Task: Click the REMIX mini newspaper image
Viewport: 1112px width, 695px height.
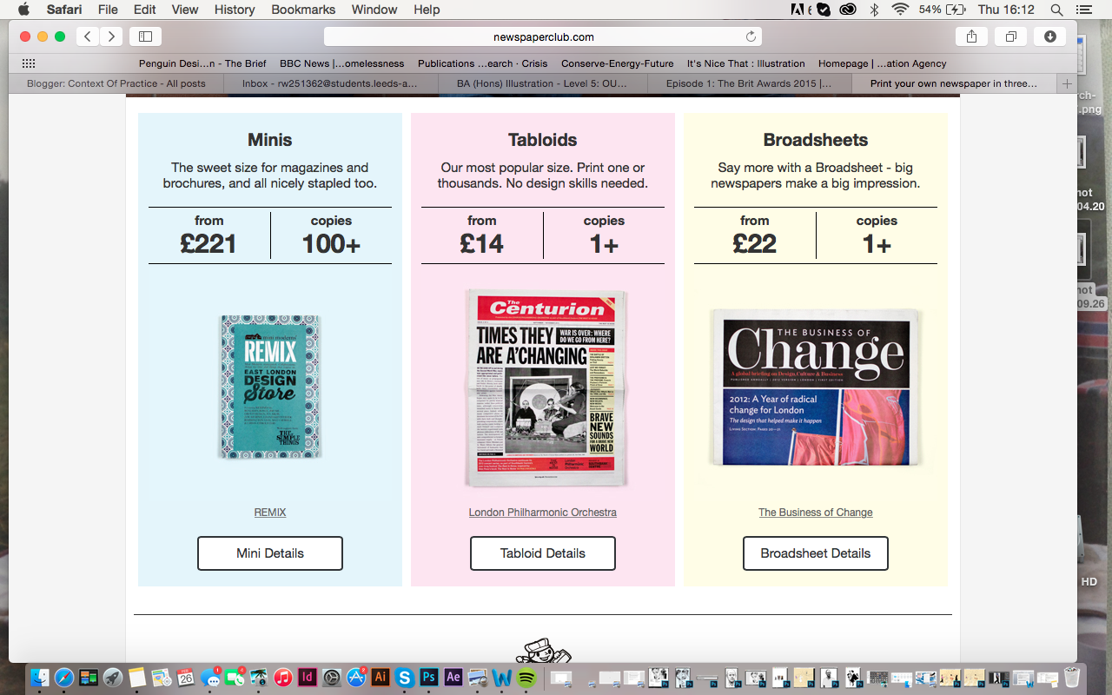Action: tap(270, 387)
